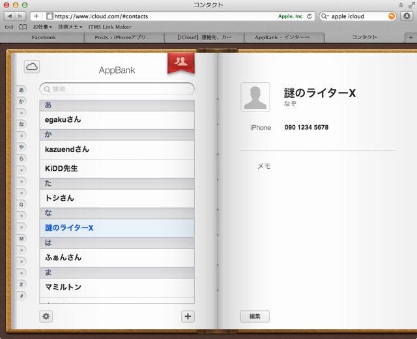Select contact ふぁんさん

[117, 258]
